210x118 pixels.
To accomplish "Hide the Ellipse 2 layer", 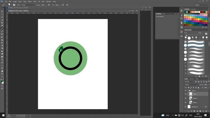I will 185,98.
